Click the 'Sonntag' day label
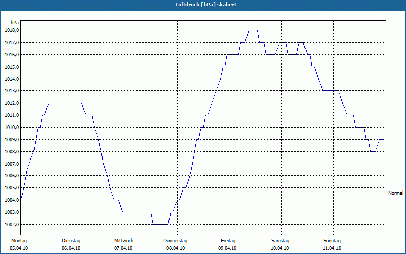 [332, 241]
